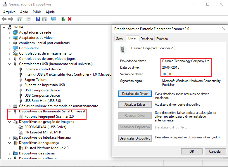
Task: Expand Dispositivos de Interface Humana node
Action: point(10,138)
